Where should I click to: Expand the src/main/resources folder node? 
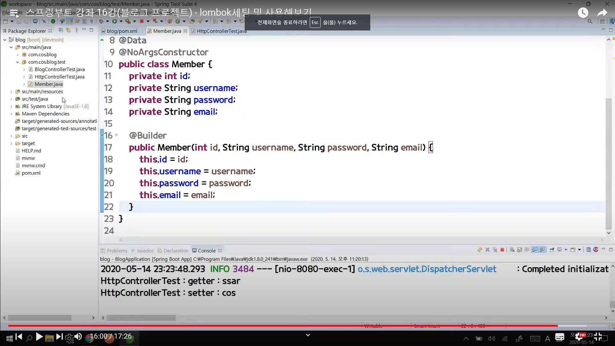[x=11, y=92]
